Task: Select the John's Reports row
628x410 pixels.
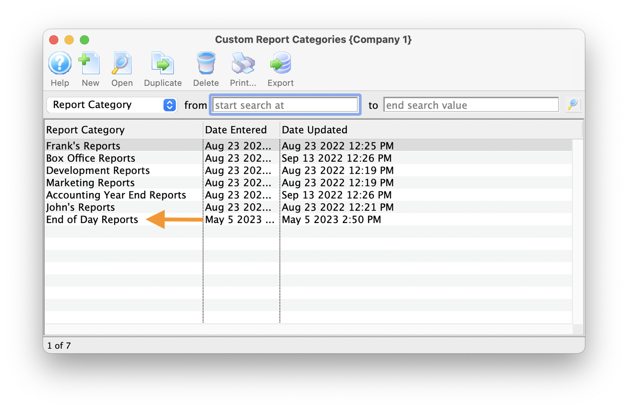Action: 308,207
